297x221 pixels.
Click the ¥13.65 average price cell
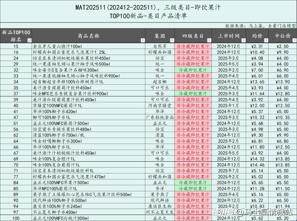(x=257, y=81)
